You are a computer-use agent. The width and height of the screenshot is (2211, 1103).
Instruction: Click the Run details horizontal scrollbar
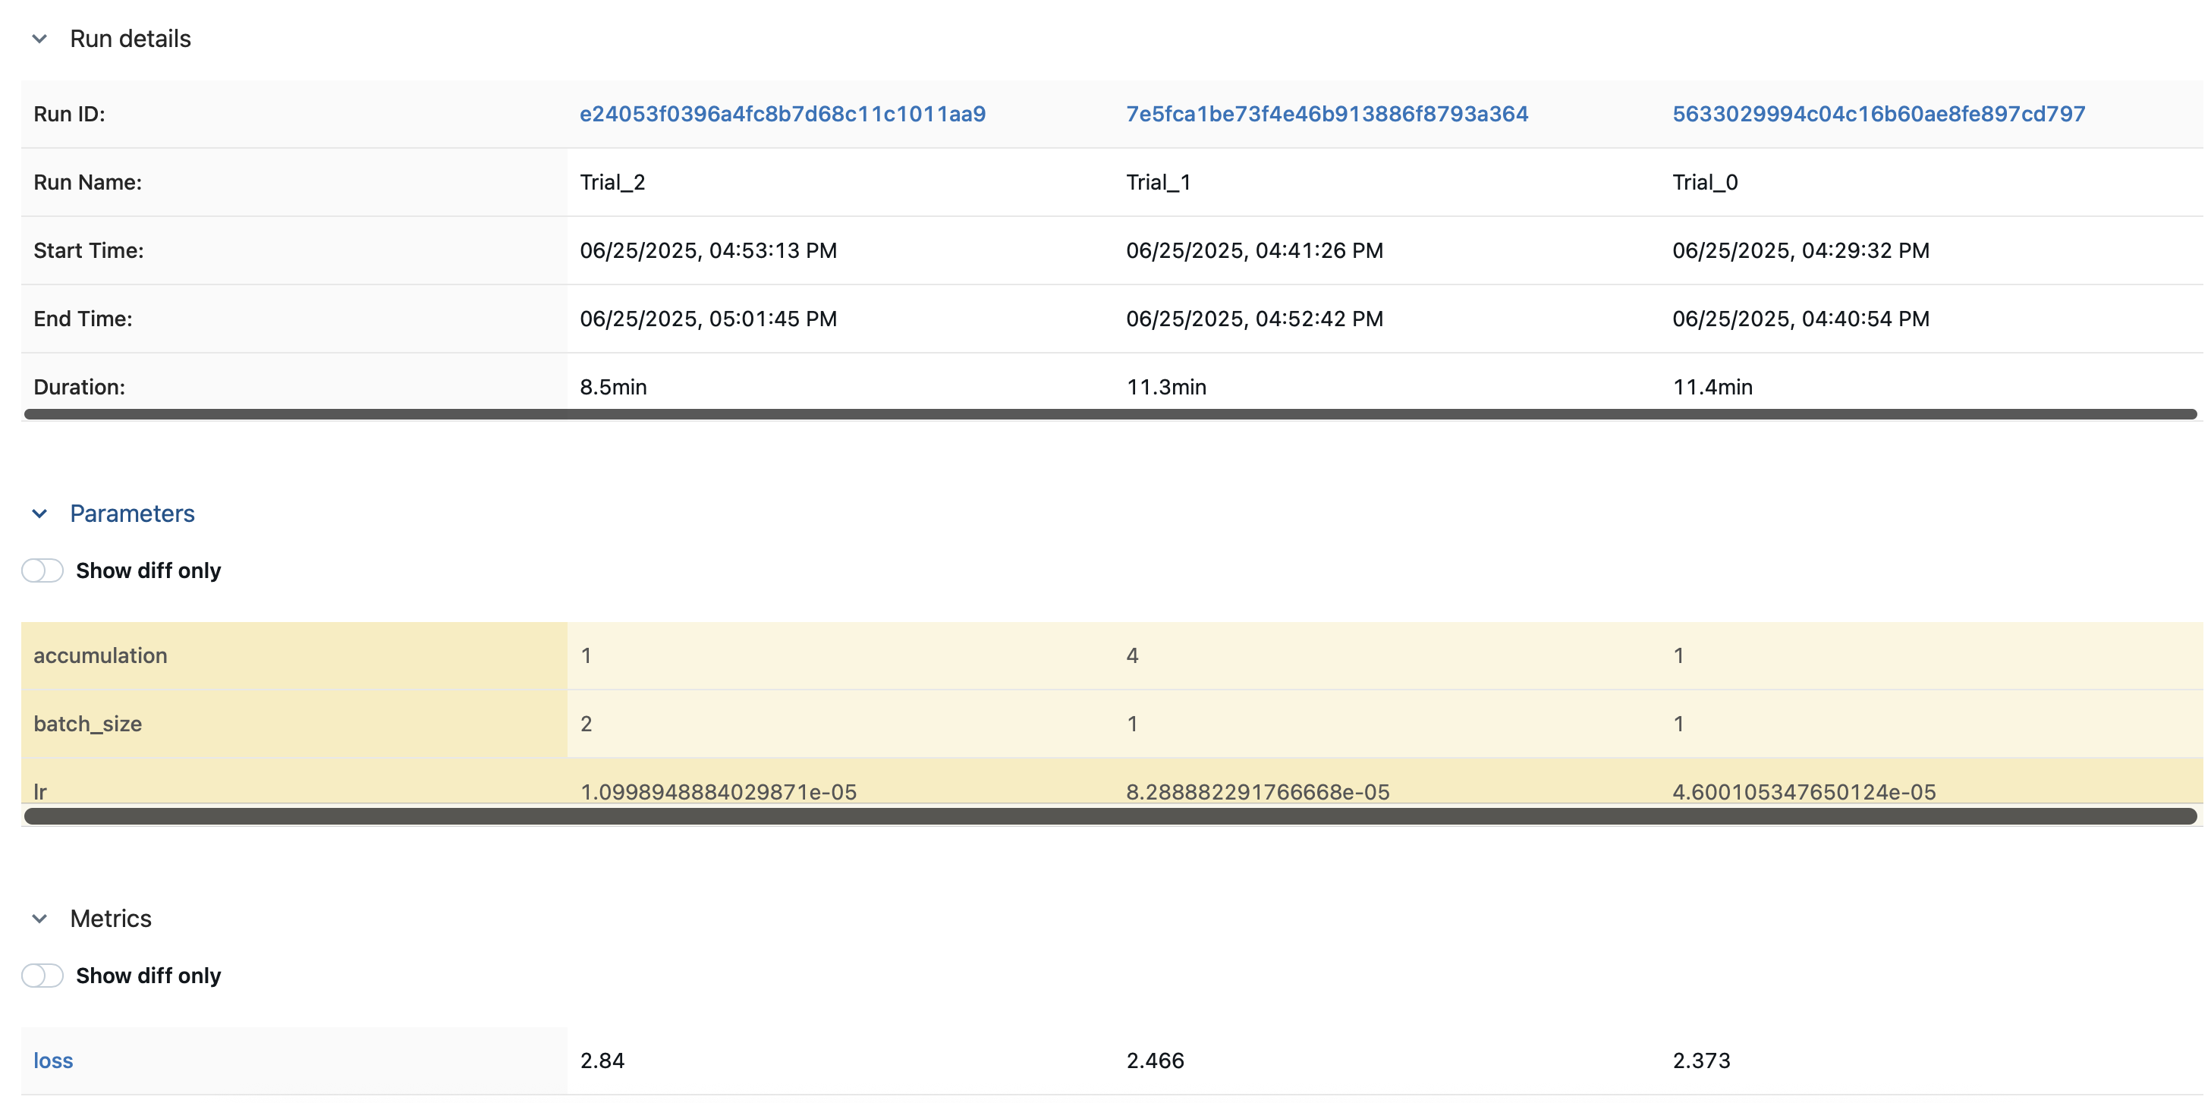(x=1109, y=415)
